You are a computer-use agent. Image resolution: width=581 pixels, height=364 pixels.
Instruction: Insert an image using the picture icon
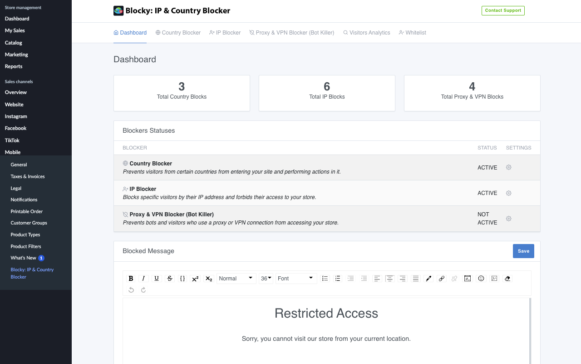(494, 279)
